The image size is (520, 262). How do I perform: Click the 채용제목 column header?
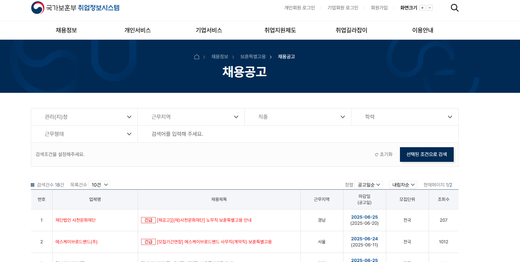(219, 199)
